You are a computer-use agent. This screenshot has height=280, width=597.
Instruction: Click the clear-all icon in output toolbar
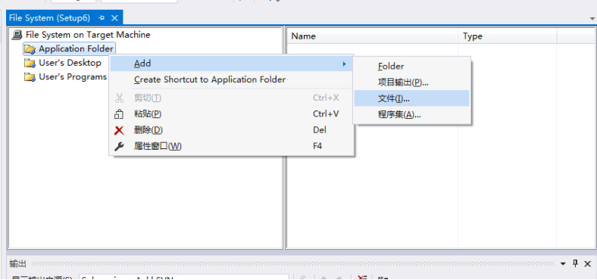pyautogui.click(x=362, y=278)
